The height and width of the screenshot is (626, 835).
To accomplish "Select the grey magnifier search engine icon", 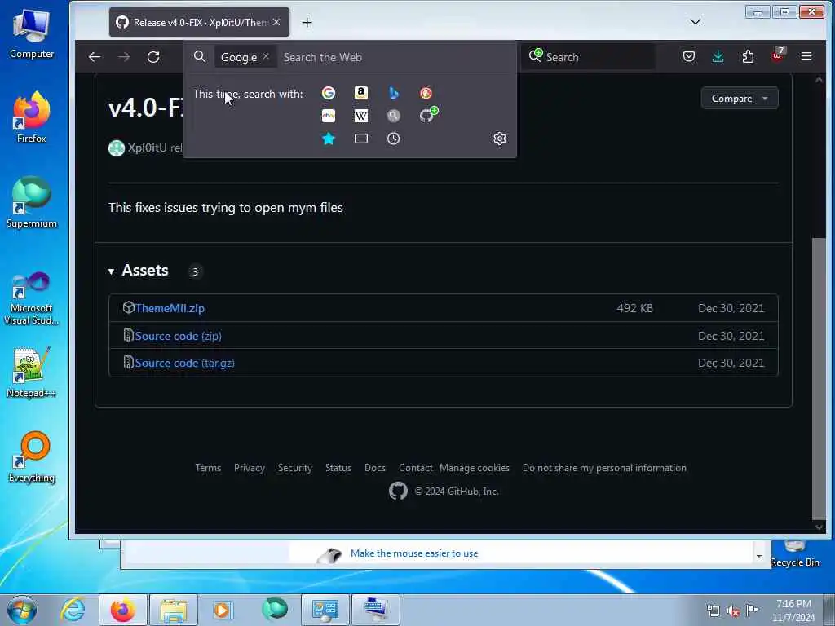I will click(394, 116).
